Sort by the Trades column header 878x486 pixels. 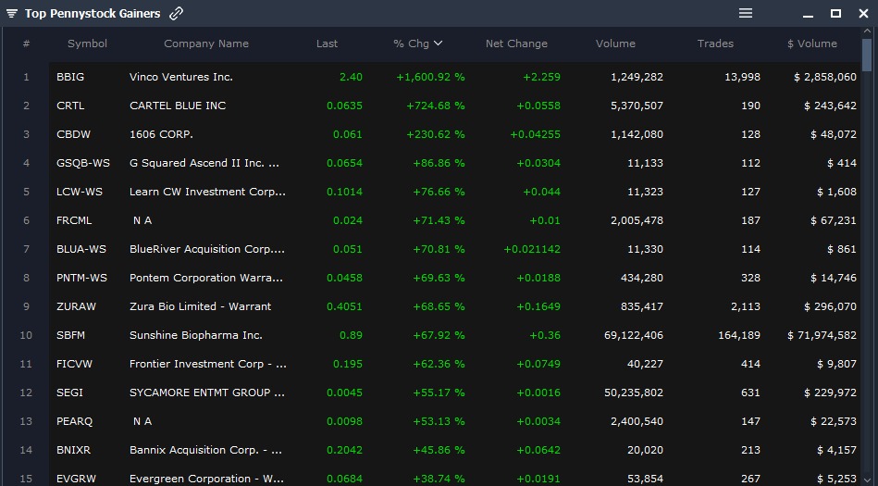tap(715, 44)
